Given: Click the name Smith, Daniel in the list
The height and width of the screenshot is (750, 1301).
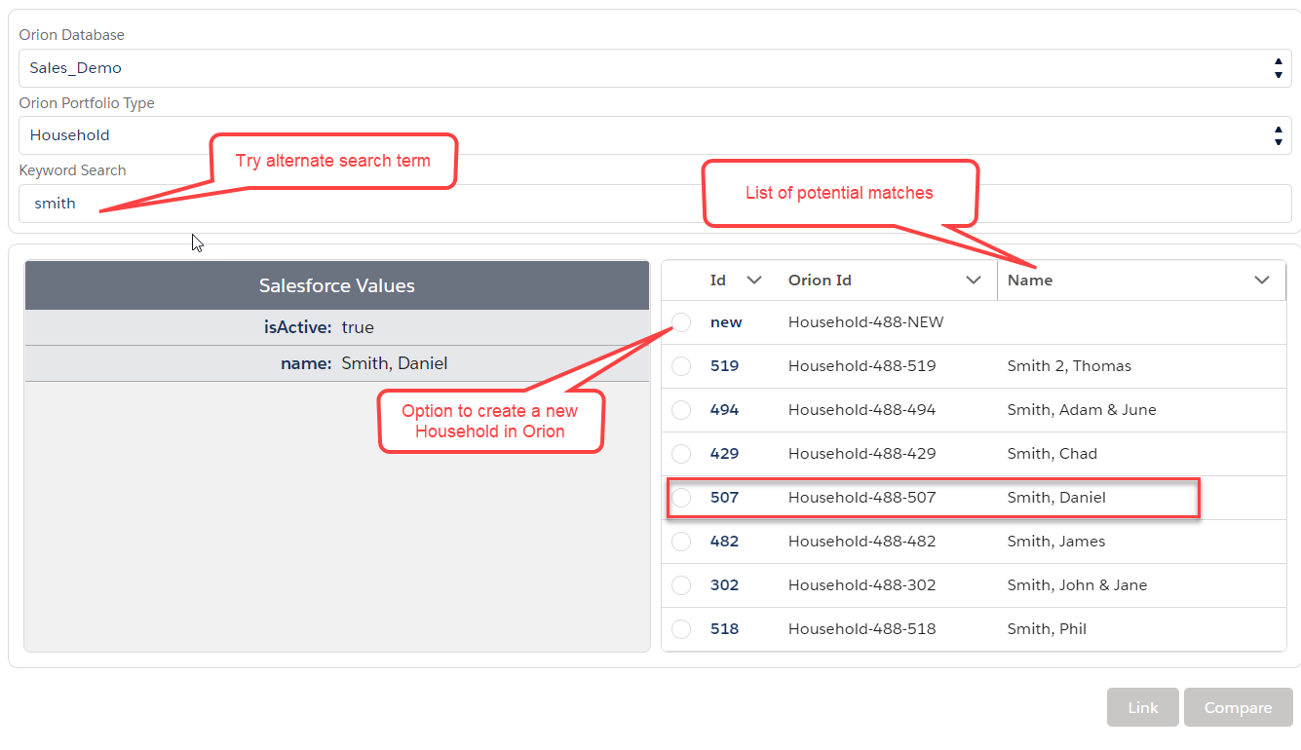Looking at the screenshot, I should [x=1056, y=498].
